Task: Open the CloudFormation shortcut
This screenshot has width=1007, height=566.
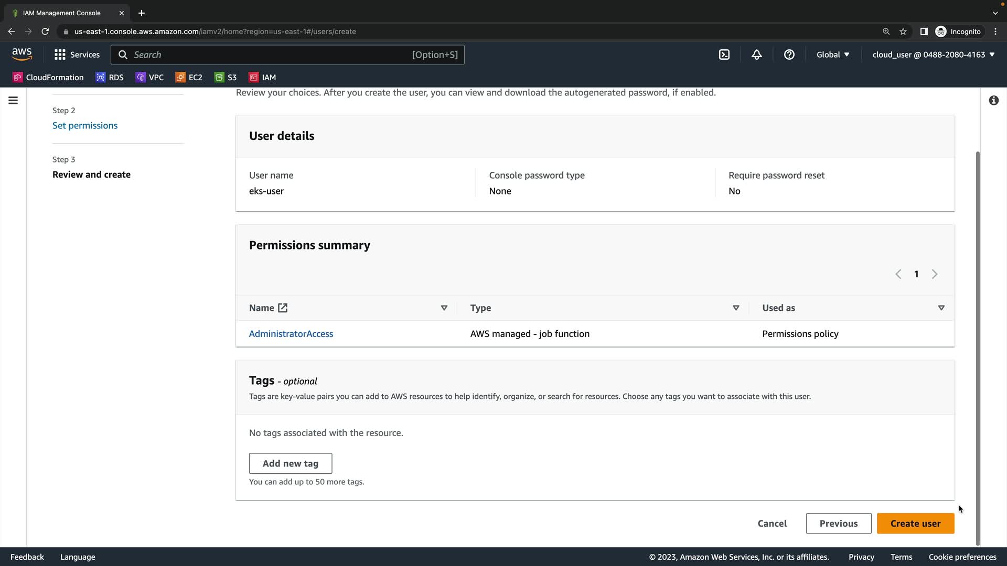Action: (48, 77)
